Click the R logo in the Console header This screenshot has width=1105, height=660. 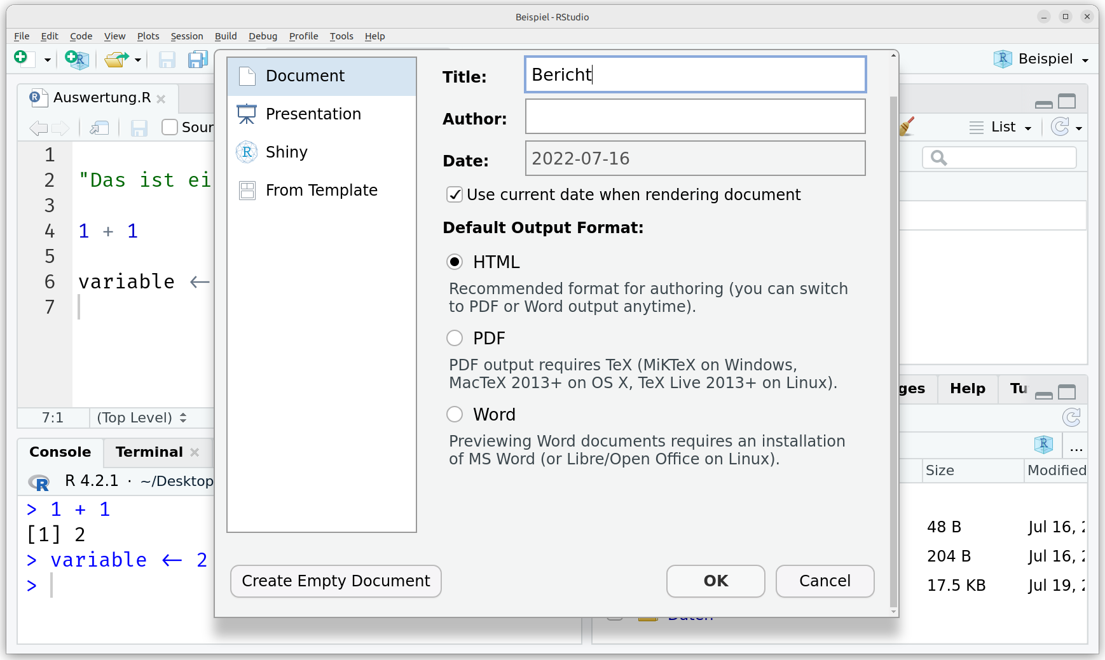(39, 482)
